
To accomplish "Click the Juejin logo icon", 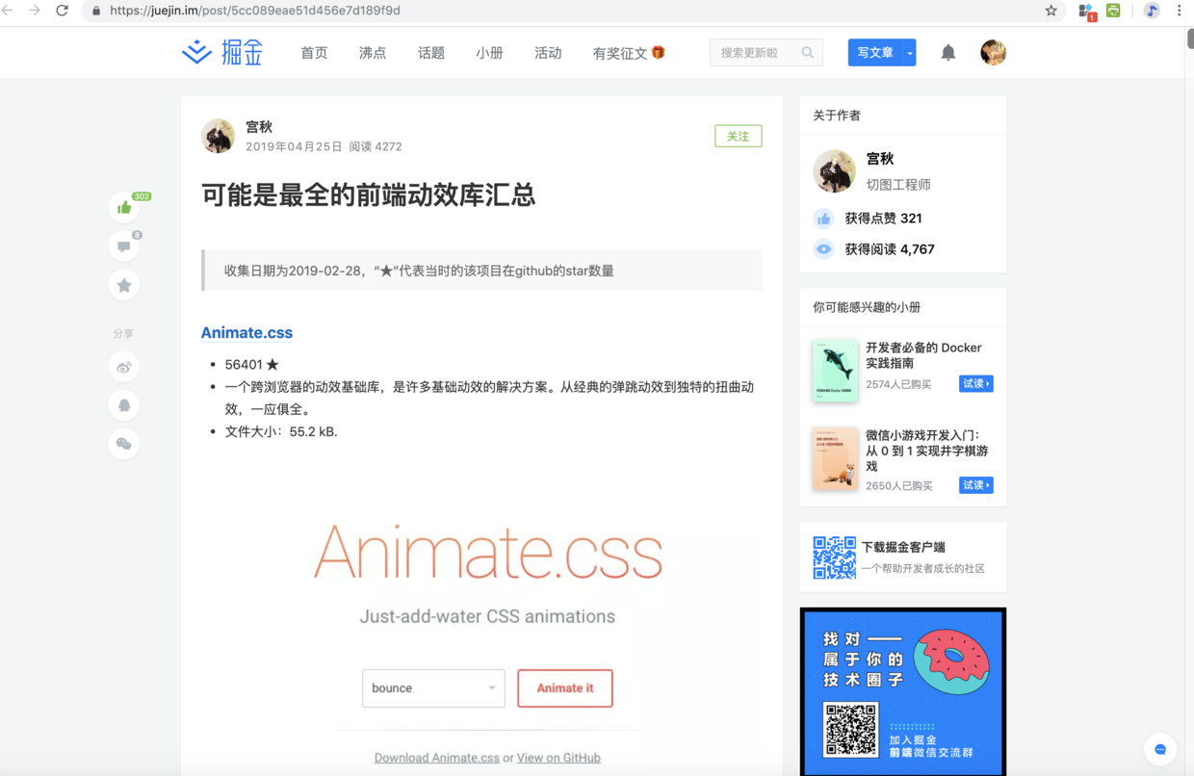I will [x=196, y=52].
